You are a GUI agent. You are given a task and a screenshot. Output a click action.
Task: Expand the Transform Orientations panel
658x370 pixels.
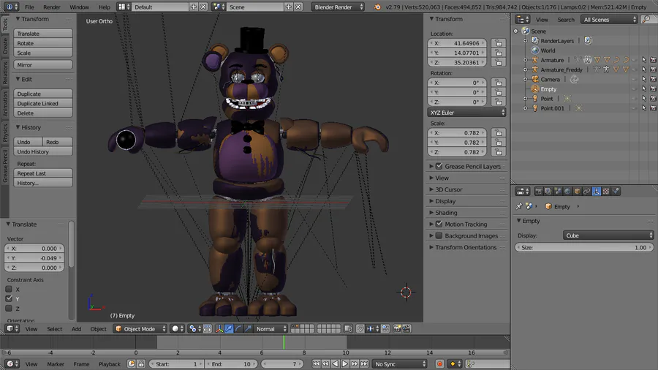click(x=466, y=247)
